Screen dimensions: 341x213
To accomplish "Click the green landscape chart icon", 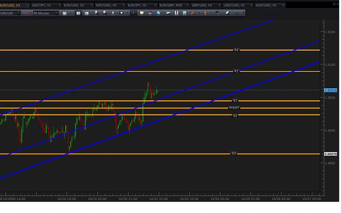I will [x=168, y=13].
